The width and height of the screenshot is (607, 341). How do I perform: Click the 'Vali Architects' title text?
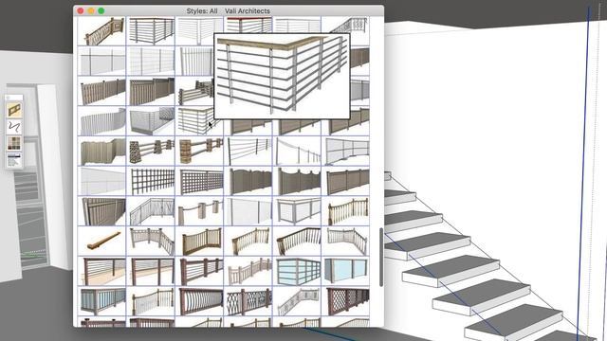(248, 10)
